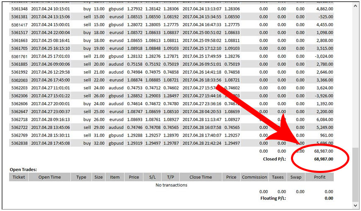Select ticket number 5362063

pyautogui.click(x=19, y=80)
